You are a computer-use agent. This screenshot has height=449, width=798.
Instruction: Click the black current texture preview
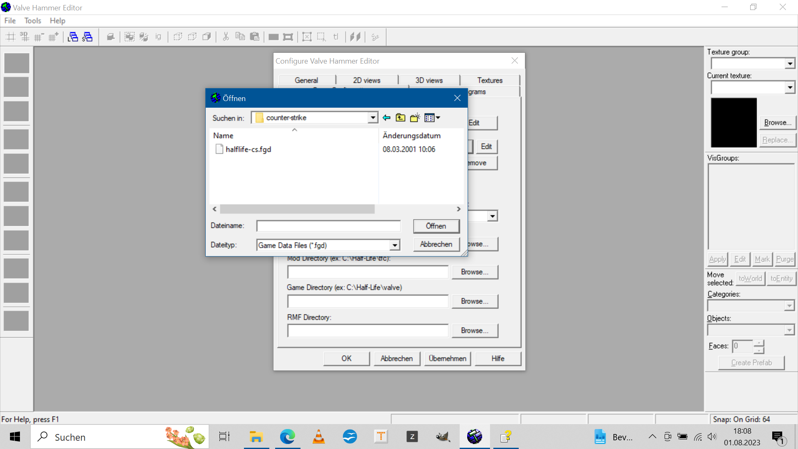tap(734, 123)
